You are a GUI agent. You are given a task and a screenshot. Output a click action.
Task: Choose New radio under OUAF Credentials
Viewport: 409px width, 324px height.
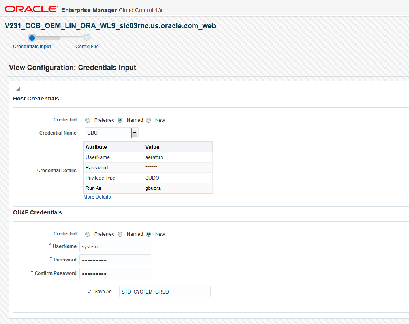(148, 234)
